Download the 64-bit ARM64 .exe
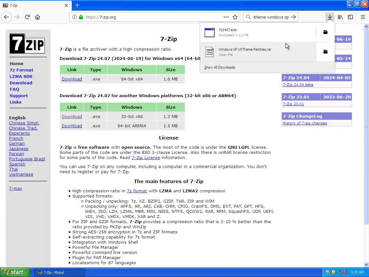The image size is (369, 277). click(72, 126)
